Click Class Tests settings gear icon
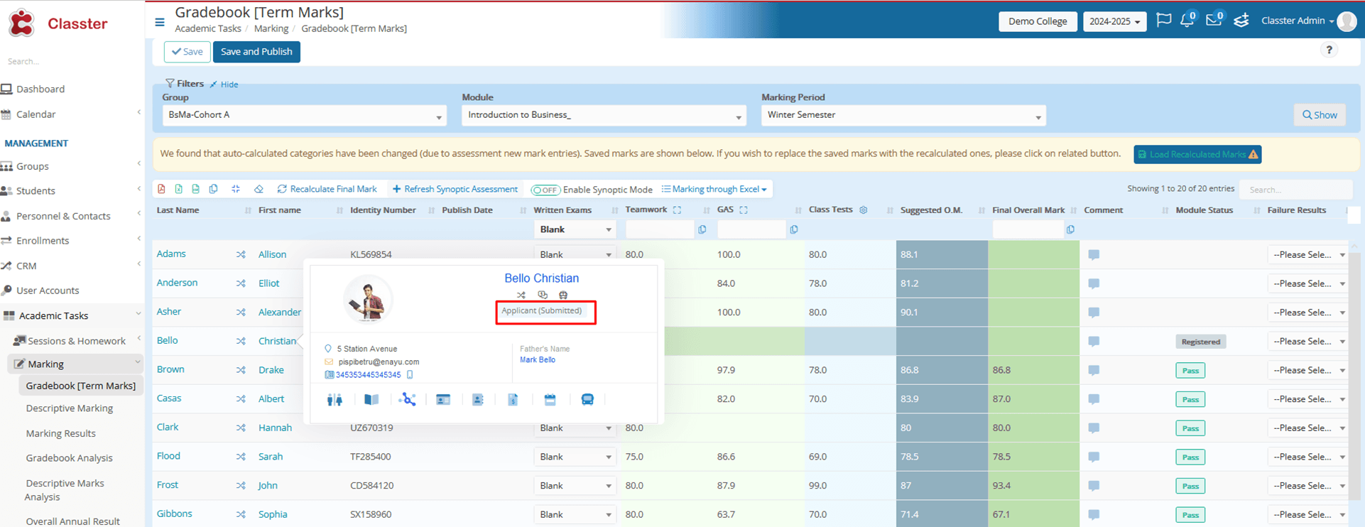1365x527 pixels. point(864,210)
